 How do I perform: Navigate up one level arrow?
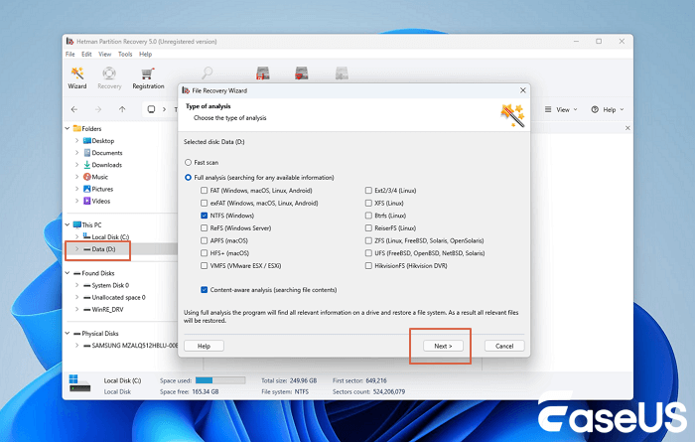(x=122, y=109)
